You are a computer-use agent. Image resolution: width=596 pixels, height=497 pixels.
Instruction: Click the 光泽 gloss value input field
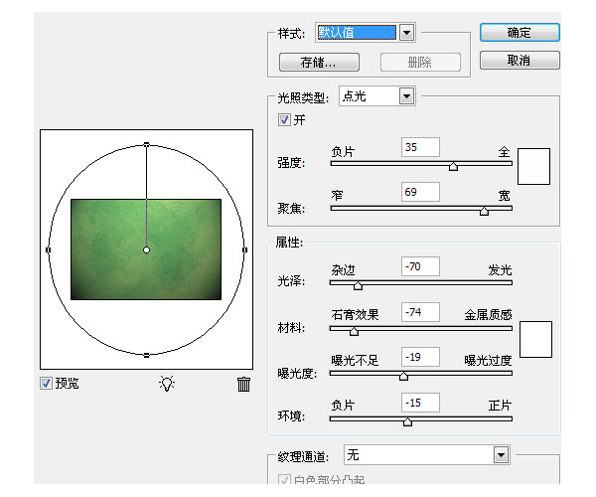click(x=419, y=266)
